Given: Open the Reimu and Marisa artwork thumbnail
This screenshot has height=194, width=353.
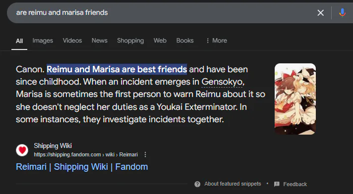Looking at the screenshot, I should 295,99.
